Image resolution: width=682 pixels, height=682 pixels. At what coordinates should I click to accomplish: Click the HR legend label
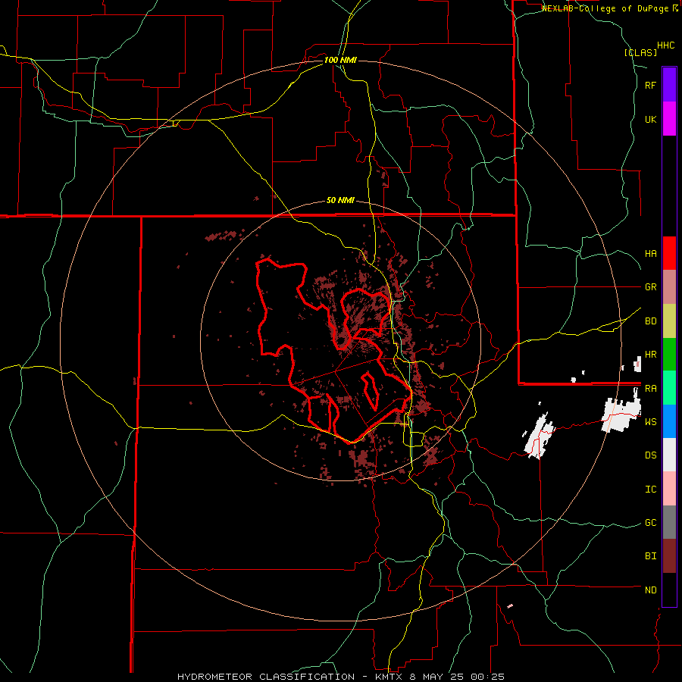[x=650, y=355]
